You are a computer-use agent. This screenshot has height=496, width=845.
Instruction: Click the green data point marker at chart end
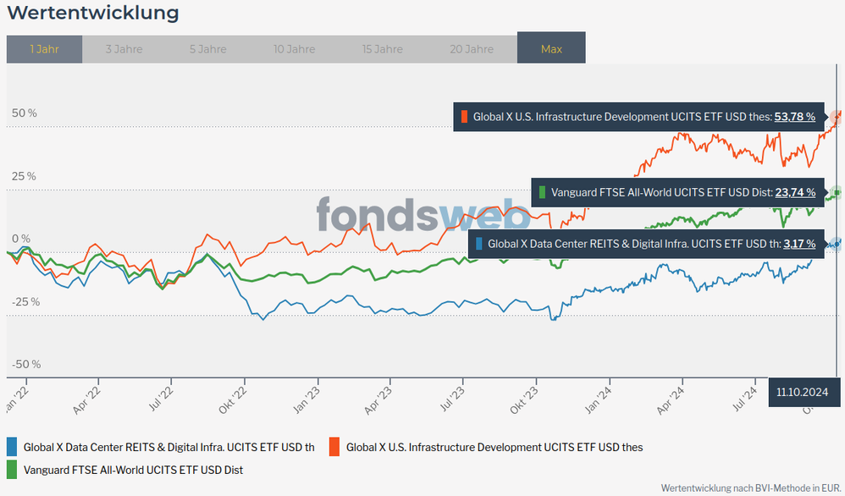click(836, 191)
